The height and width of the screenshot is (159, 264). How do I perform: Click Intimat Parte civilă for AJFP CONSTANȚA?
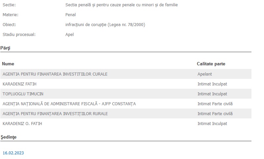pos(215,104)
